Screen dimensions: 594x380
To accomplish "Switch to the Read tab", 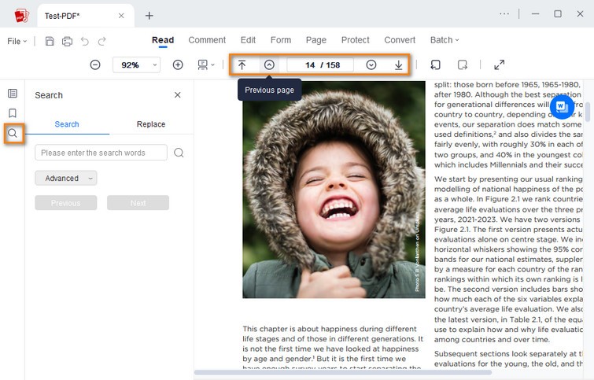I will 163,40.
